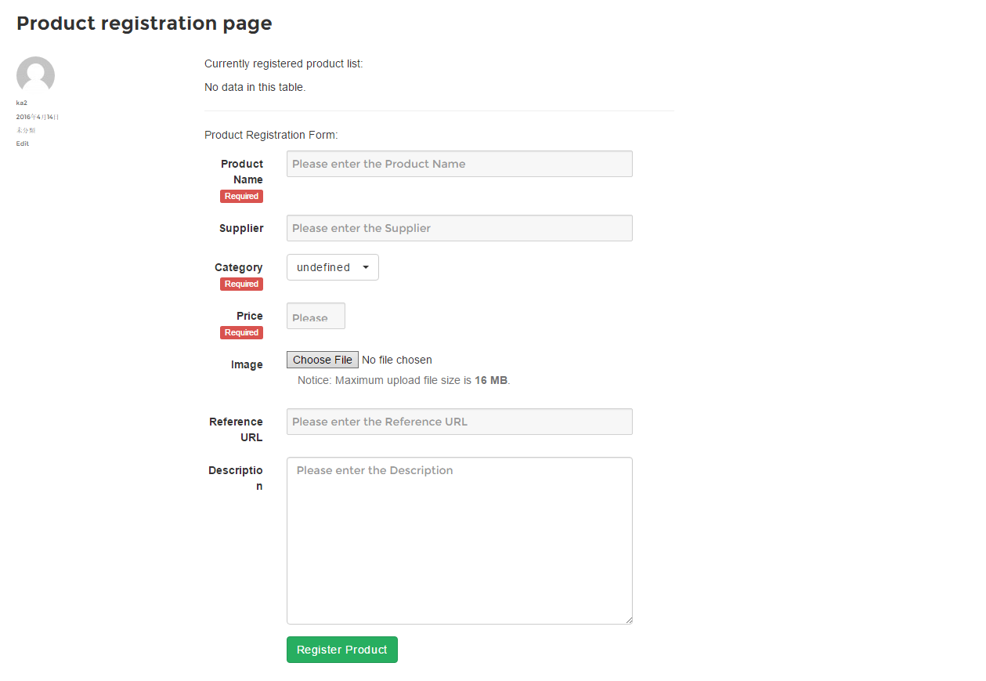Viewport: 986px width, 681px height.
Task: Click the gray author avatar icon
Action: (x=35, y=75)
